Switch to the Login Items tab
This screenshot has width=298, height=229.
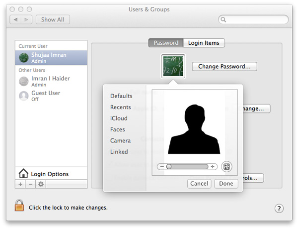pyautogui.click(x=204, y=43)
